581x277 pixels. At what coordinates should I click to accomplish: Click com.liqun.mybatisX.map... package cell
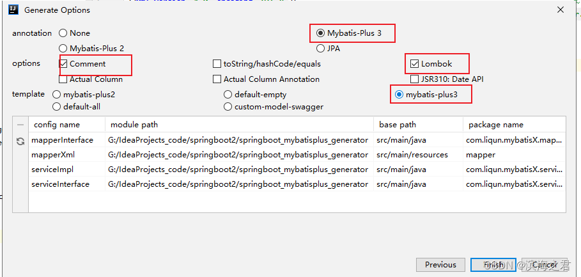click(x=515, y=140)
